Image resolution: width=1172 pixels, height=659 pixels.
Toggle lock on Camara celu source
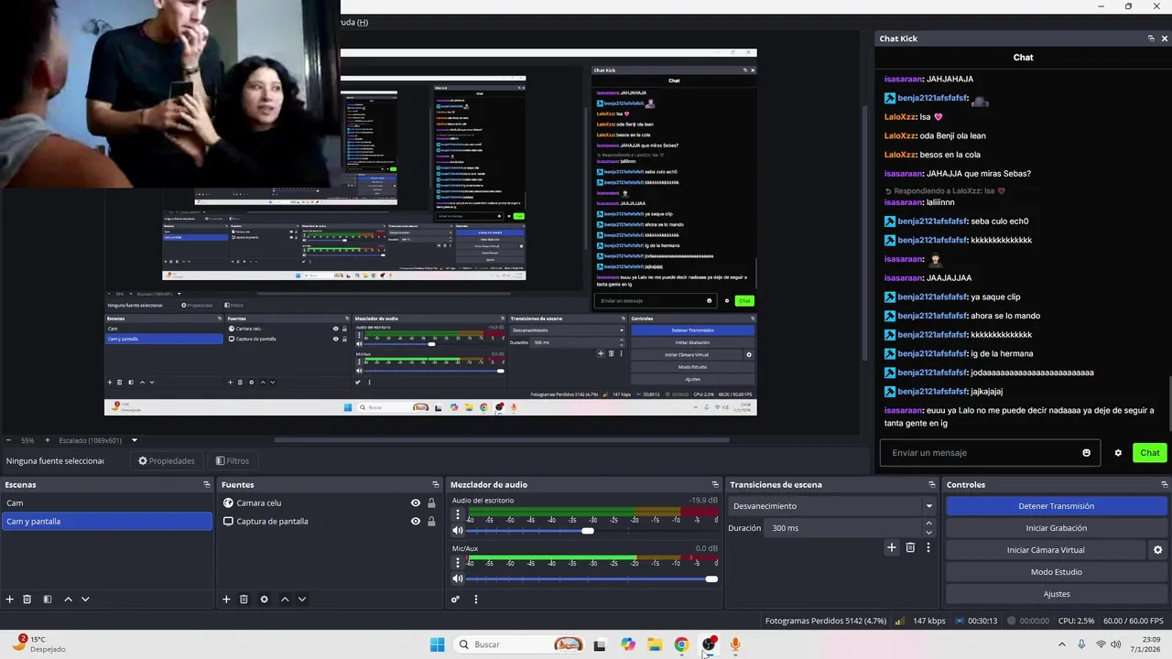(431, 503)
